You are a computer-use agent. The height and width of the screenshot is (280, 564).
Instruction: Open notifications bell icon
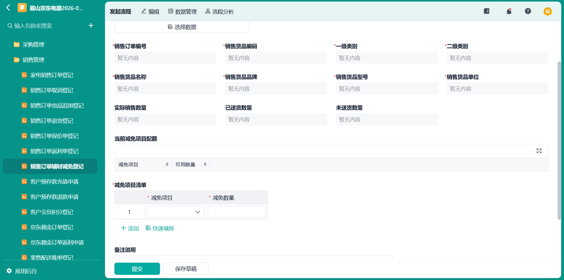[509, 11]
